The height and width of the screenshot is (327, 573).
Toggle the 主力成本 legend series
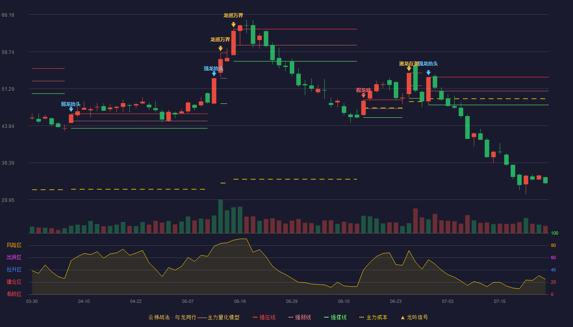(373, 317)
